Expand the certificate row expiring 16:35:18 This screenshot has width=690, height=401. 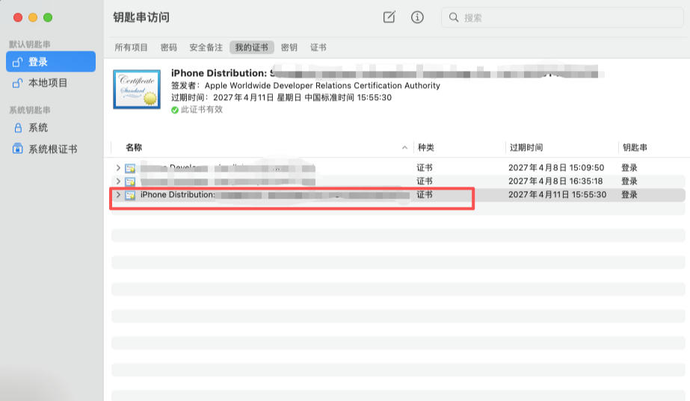pyautogui.click(x=118, y=181)
